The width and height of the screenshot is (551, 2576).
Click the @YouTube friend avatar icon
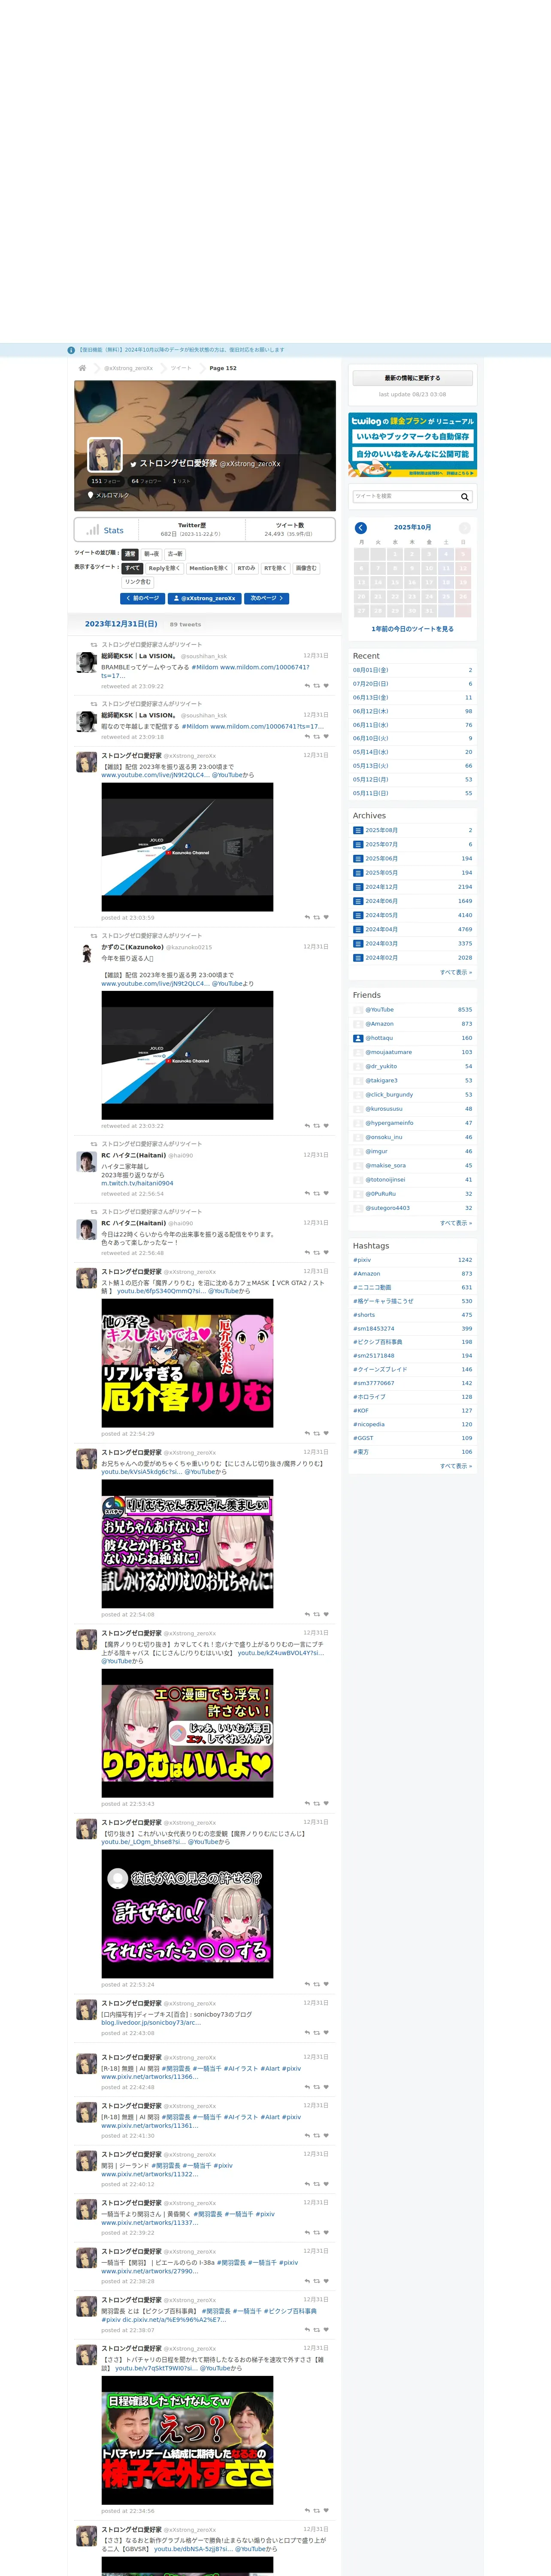[358, 1010]
